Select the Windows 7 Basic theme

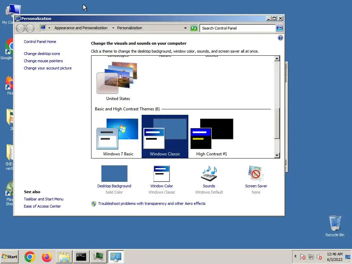tap(118, 136)
